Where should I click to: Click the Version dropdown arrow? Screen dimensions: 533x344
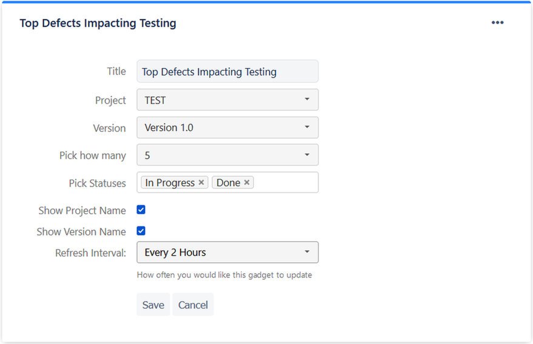coord(307,127)
